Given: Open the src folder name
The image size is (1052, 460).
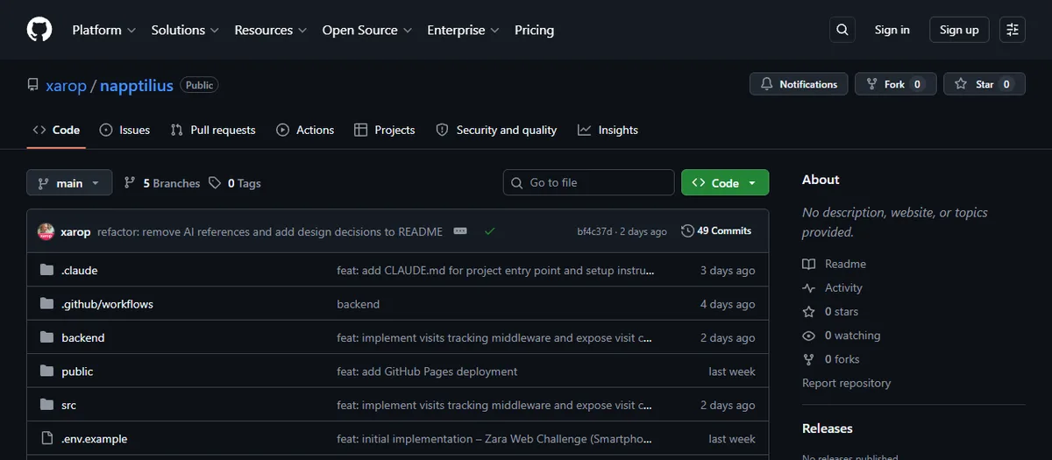Looking at the screenshot, I should click(68, 406).
